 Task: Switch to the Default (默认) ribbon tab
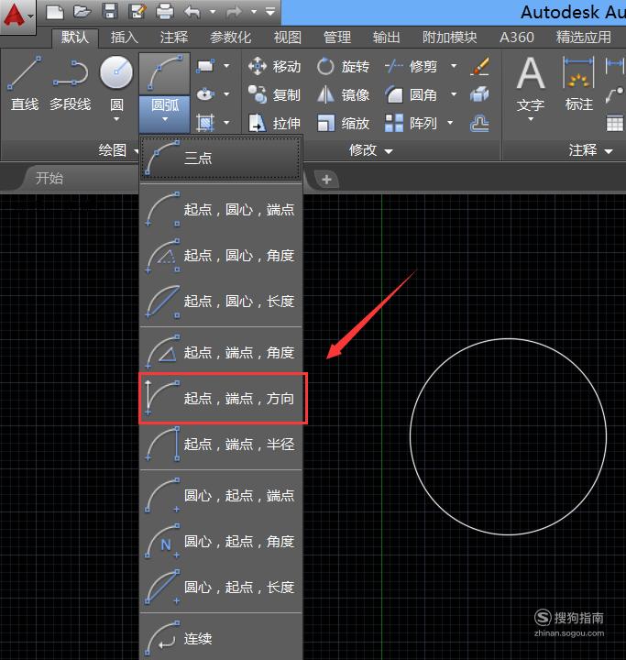click(75, 38)
